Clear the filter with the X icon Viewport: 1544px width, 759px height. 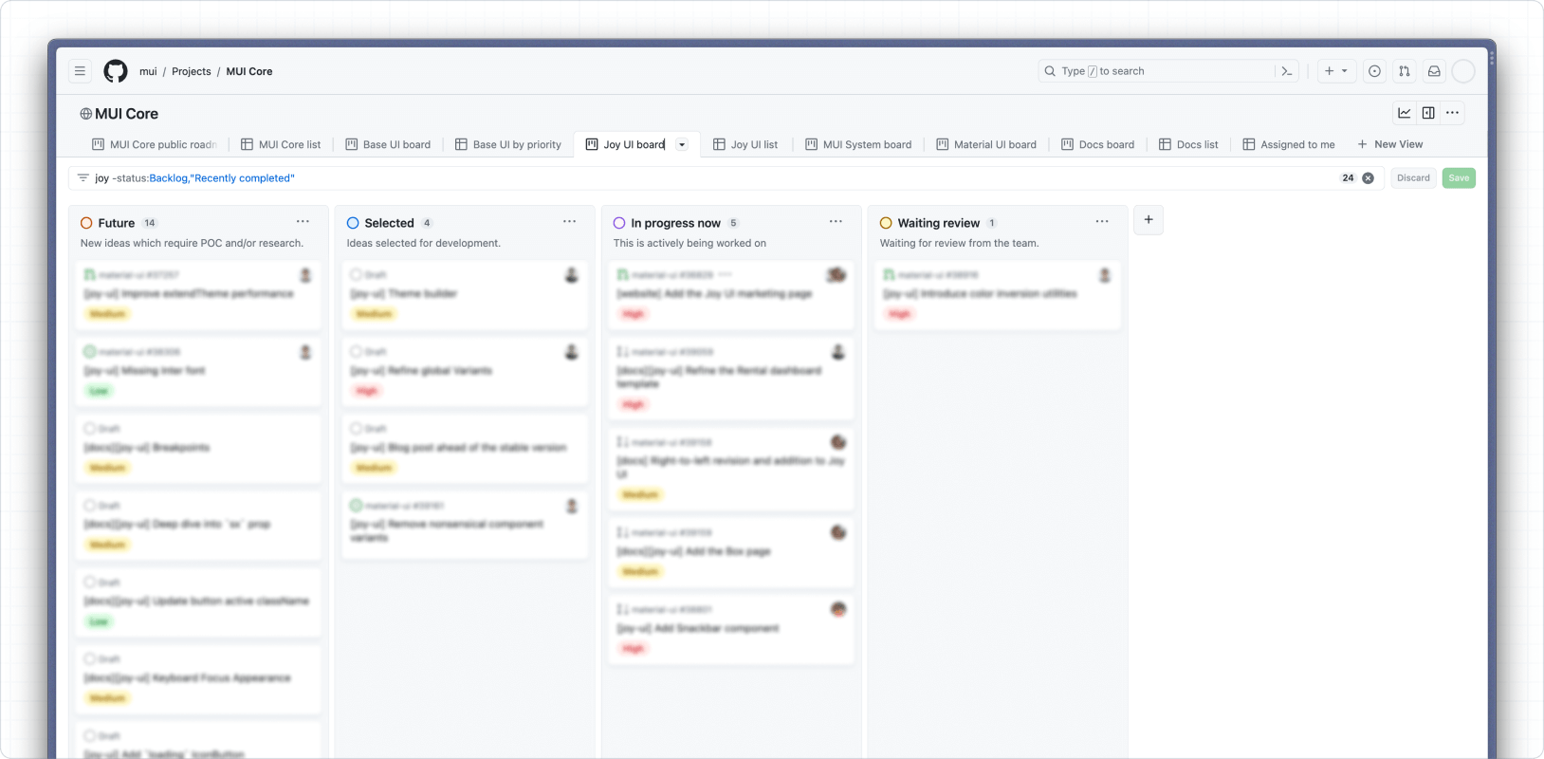pyautogui.click(x=1368, y=178)
